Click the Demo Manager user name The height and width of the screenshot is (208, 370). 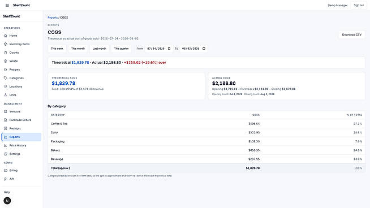pyautogui.click(x=337, y=5)
